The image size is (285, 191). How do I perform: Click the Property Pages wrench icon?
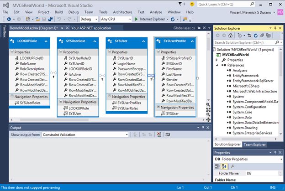[x=232, y=166]
